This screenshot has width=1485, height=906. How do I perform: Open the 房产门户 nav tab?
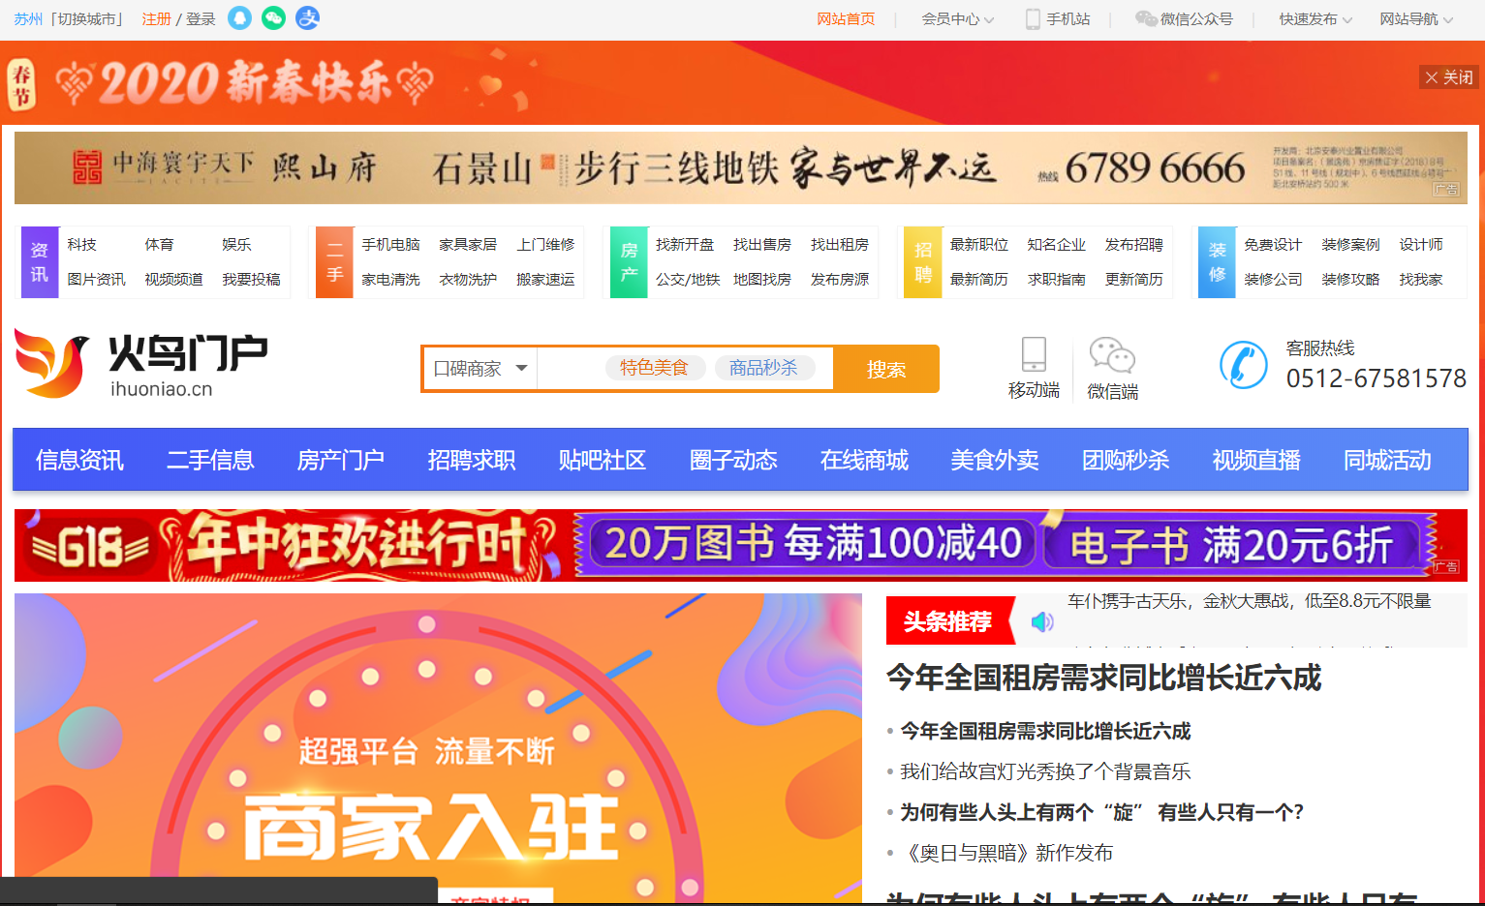click(341, 460)
